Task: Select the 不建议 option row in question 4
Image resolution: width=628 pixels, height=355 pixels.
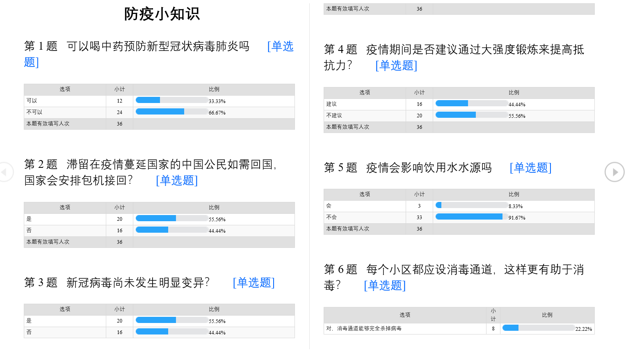Action: pyautogui.click(x=459, y=116)
